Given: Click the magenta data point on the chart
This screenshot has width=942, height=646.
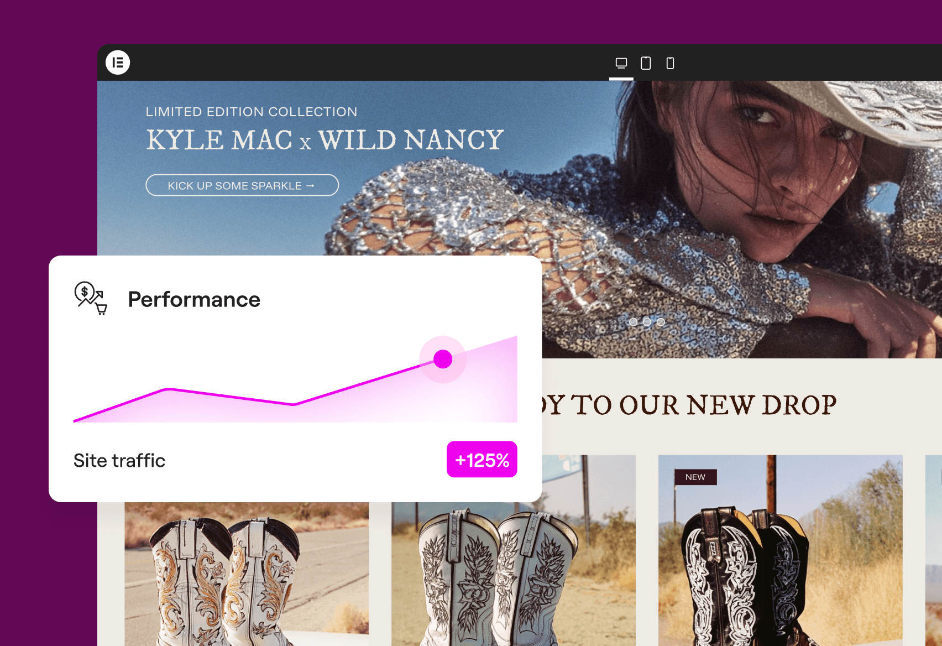Looking at the screenshot, I should [443, 359].
